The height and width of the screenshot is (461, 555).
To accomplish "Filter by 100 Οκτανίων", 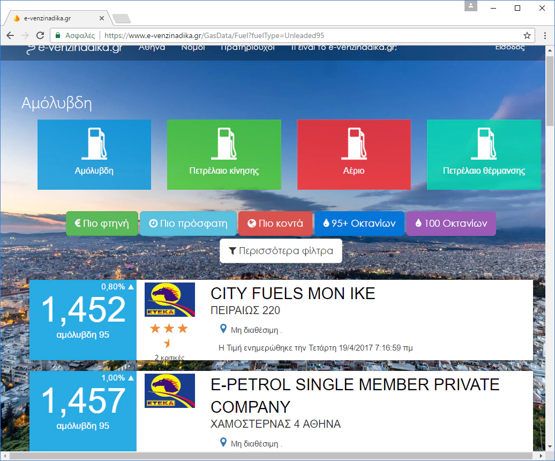I will click(x=451, y=224).
